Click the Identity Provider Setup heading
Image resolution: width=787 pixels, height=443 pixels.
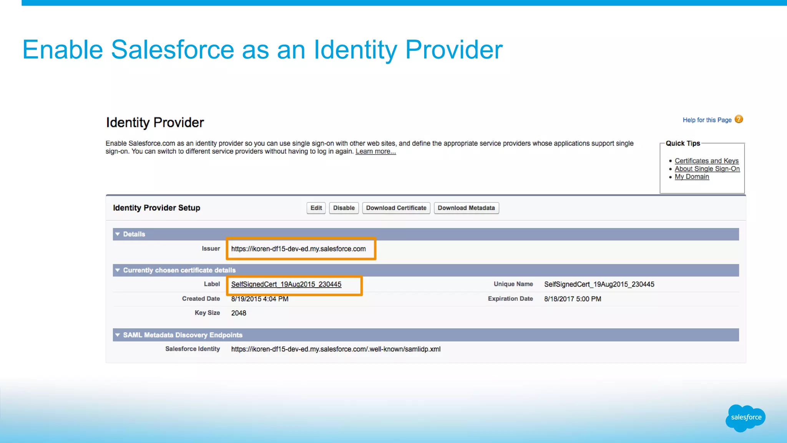click(156, 208)
